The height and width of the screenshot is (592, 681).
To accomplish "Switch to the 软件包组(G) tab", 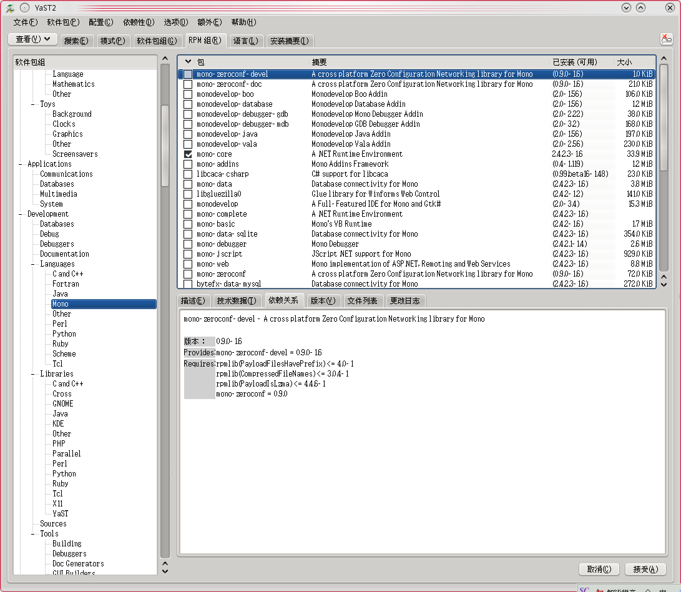I will (x=157, y=41).
